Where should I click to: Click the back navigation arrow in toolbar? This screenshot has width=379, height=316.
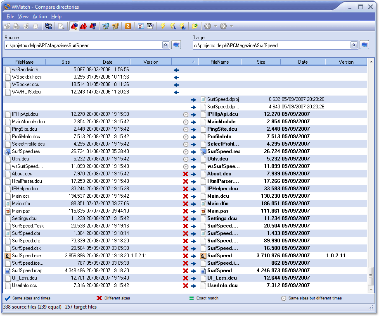(208, 26)
